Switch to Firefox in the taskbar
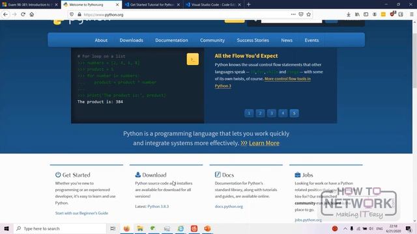This screenshot has width=417, height=234. point(126,228)
